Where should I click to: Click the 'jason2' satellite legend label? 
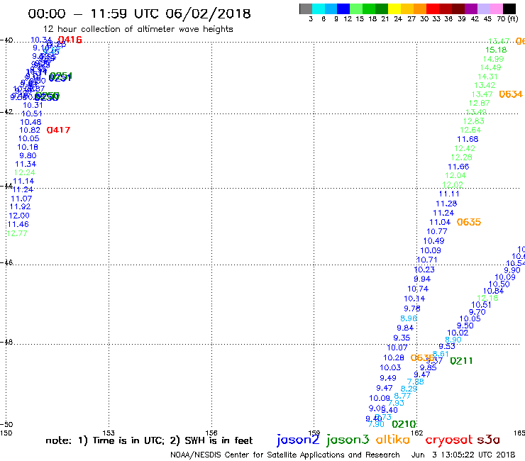pyautogui.click(x=298, y=440)
